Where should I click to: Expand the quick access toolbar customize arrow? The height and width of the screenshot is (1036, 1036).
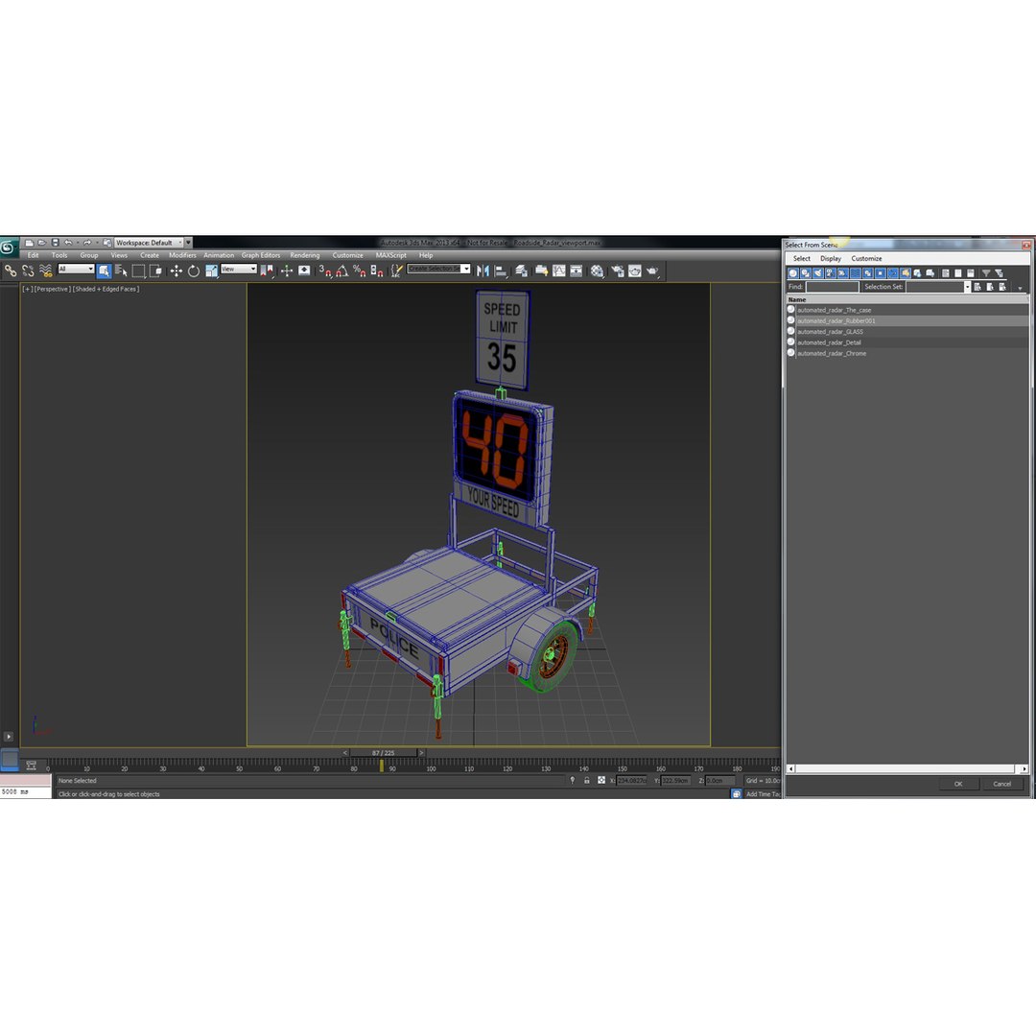[x=188, y=243]
